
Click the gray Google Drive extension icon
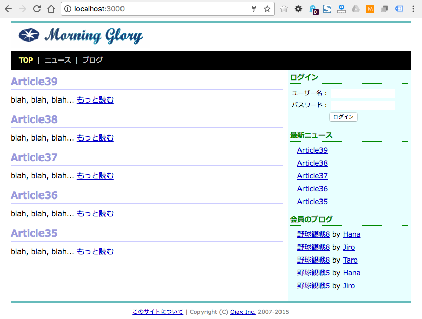356,9
